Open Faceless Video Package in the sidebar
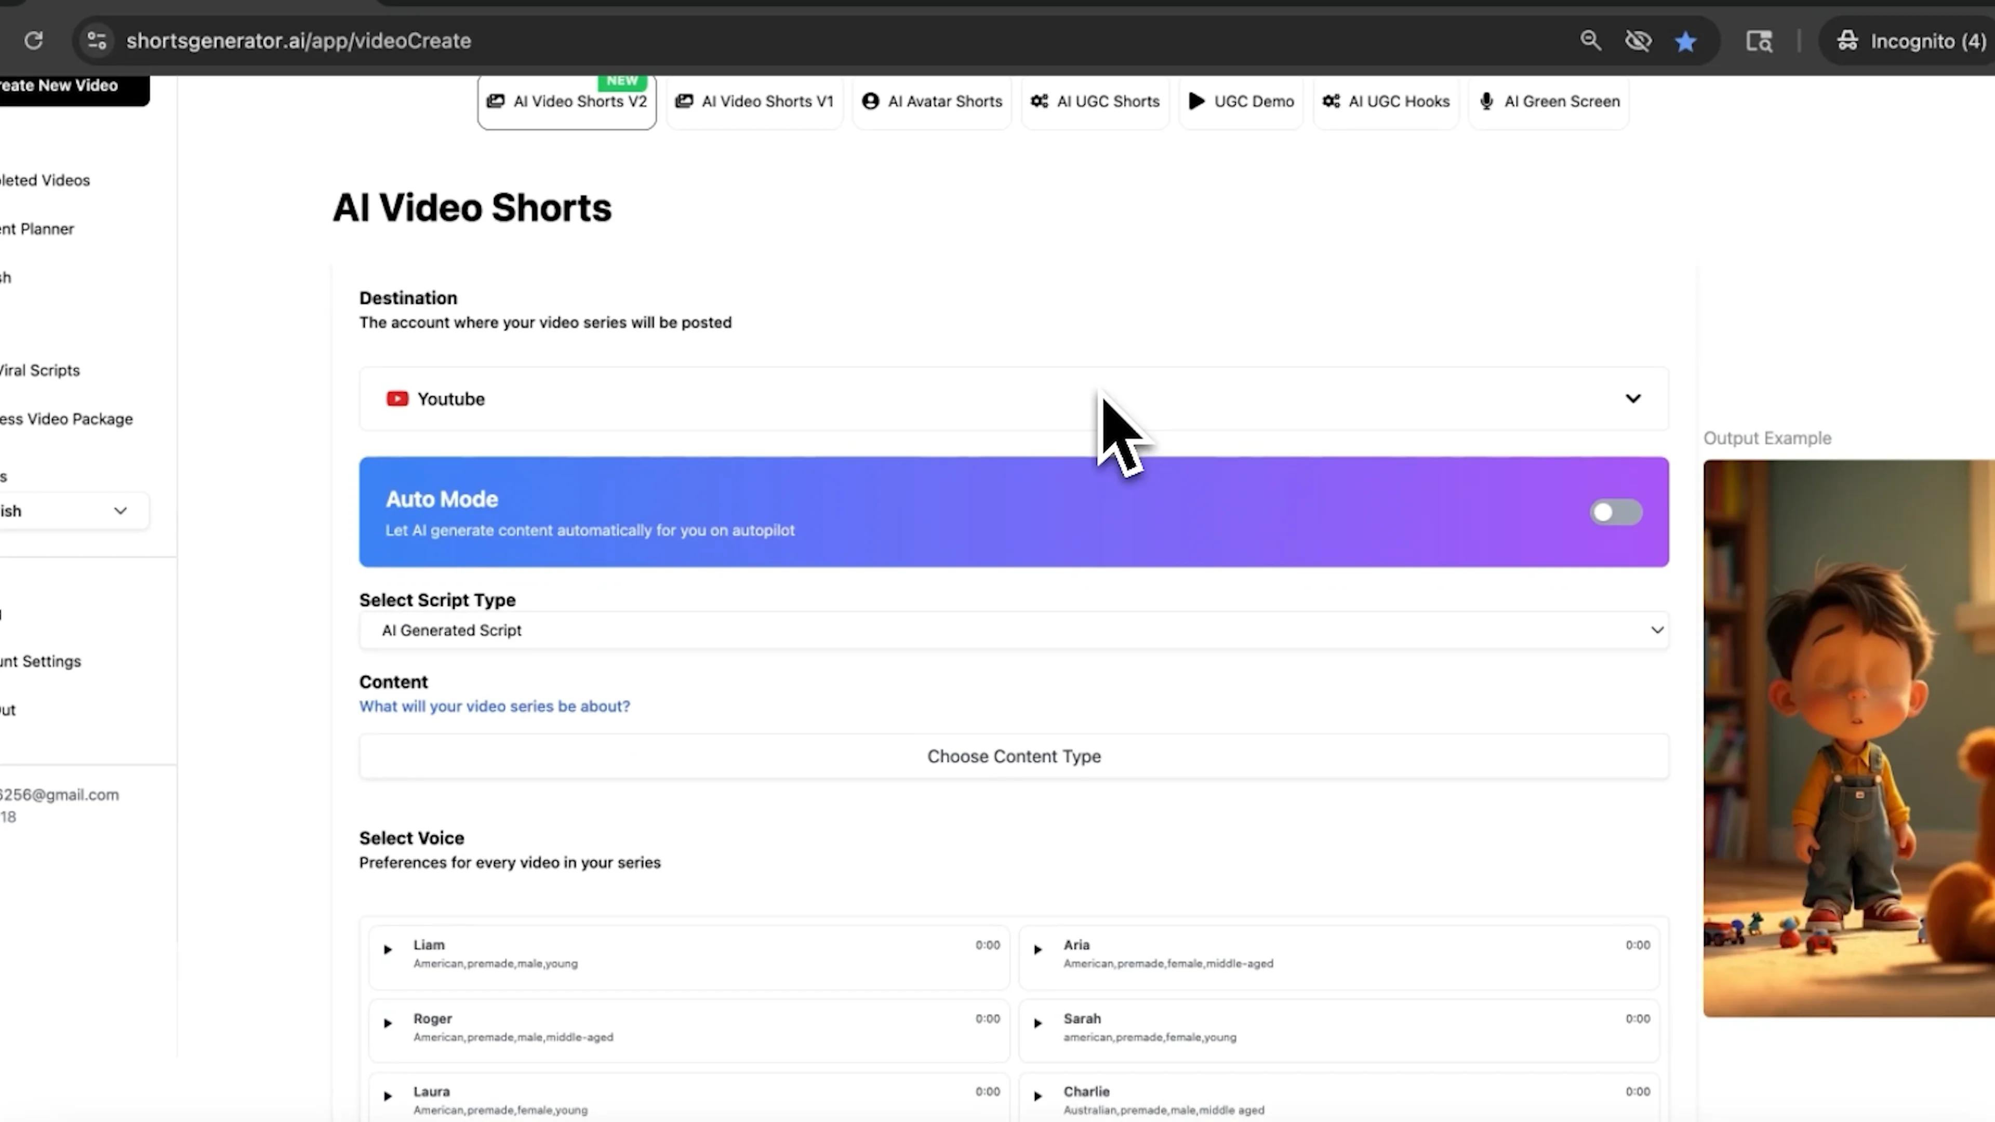 coord(66,419)
